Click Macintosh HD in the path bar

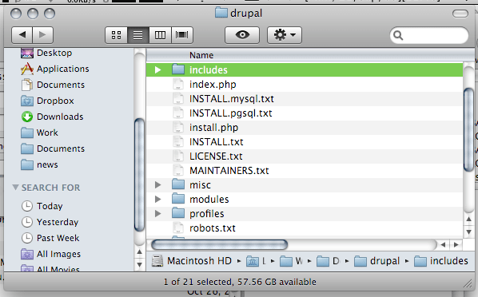click(x=192, y=261)
